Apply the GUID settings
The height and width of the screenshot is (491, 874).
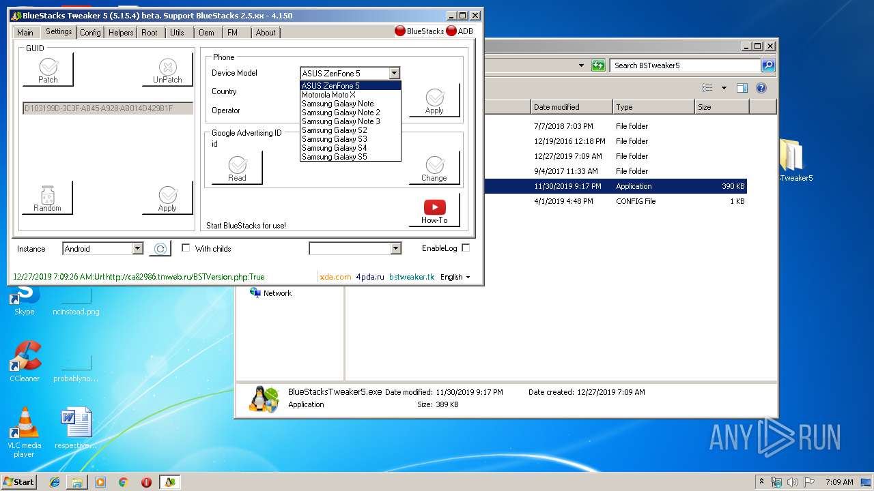[x=167, y=198]
